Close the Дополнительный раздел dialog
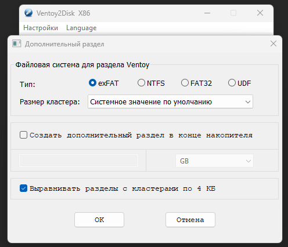Screen dimensions: 288x247 tap(273, 43)
